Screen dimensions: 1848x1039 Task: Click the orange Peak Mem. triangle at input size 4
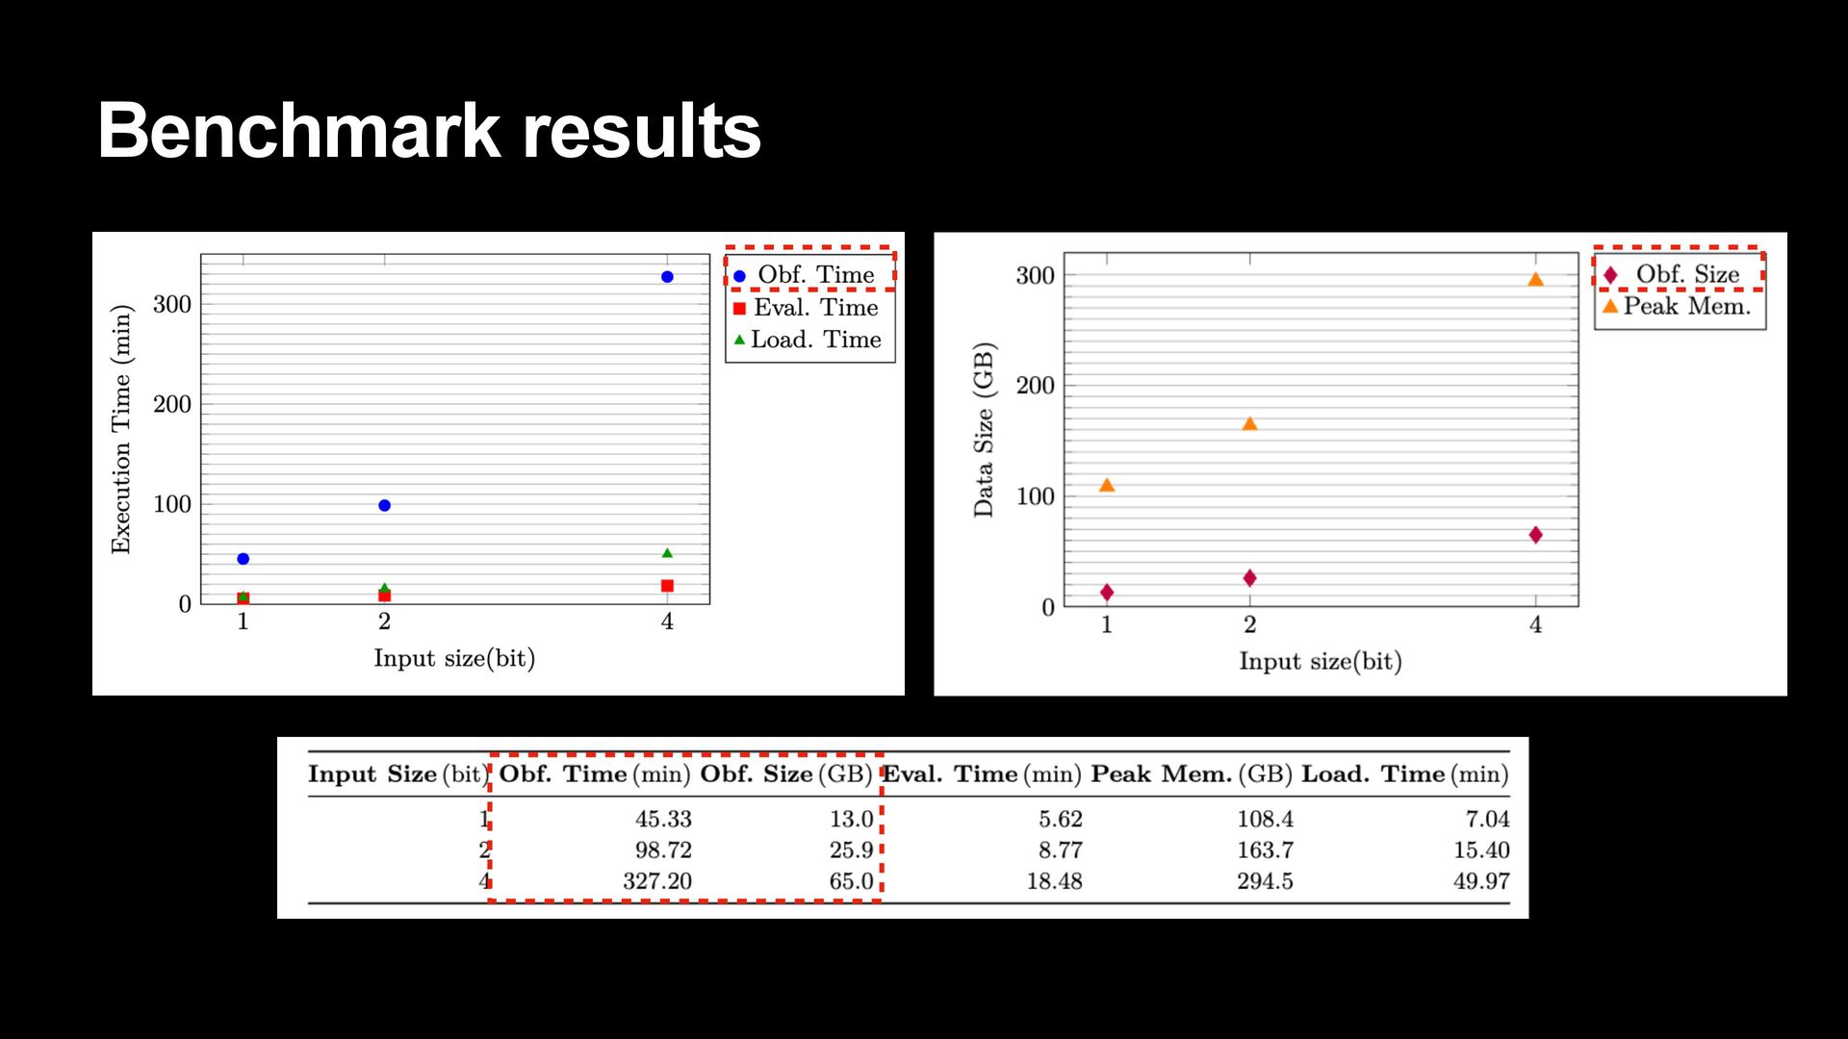tap(1535, 279)
